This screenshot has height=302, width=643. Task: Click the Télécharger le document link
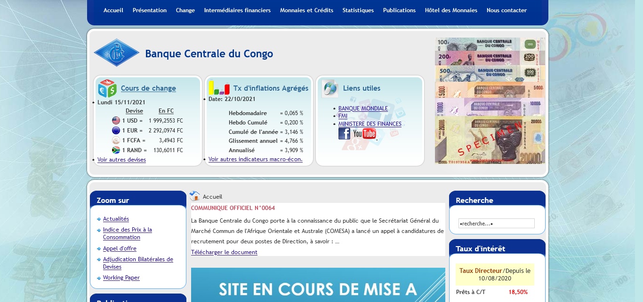(224, 252)
